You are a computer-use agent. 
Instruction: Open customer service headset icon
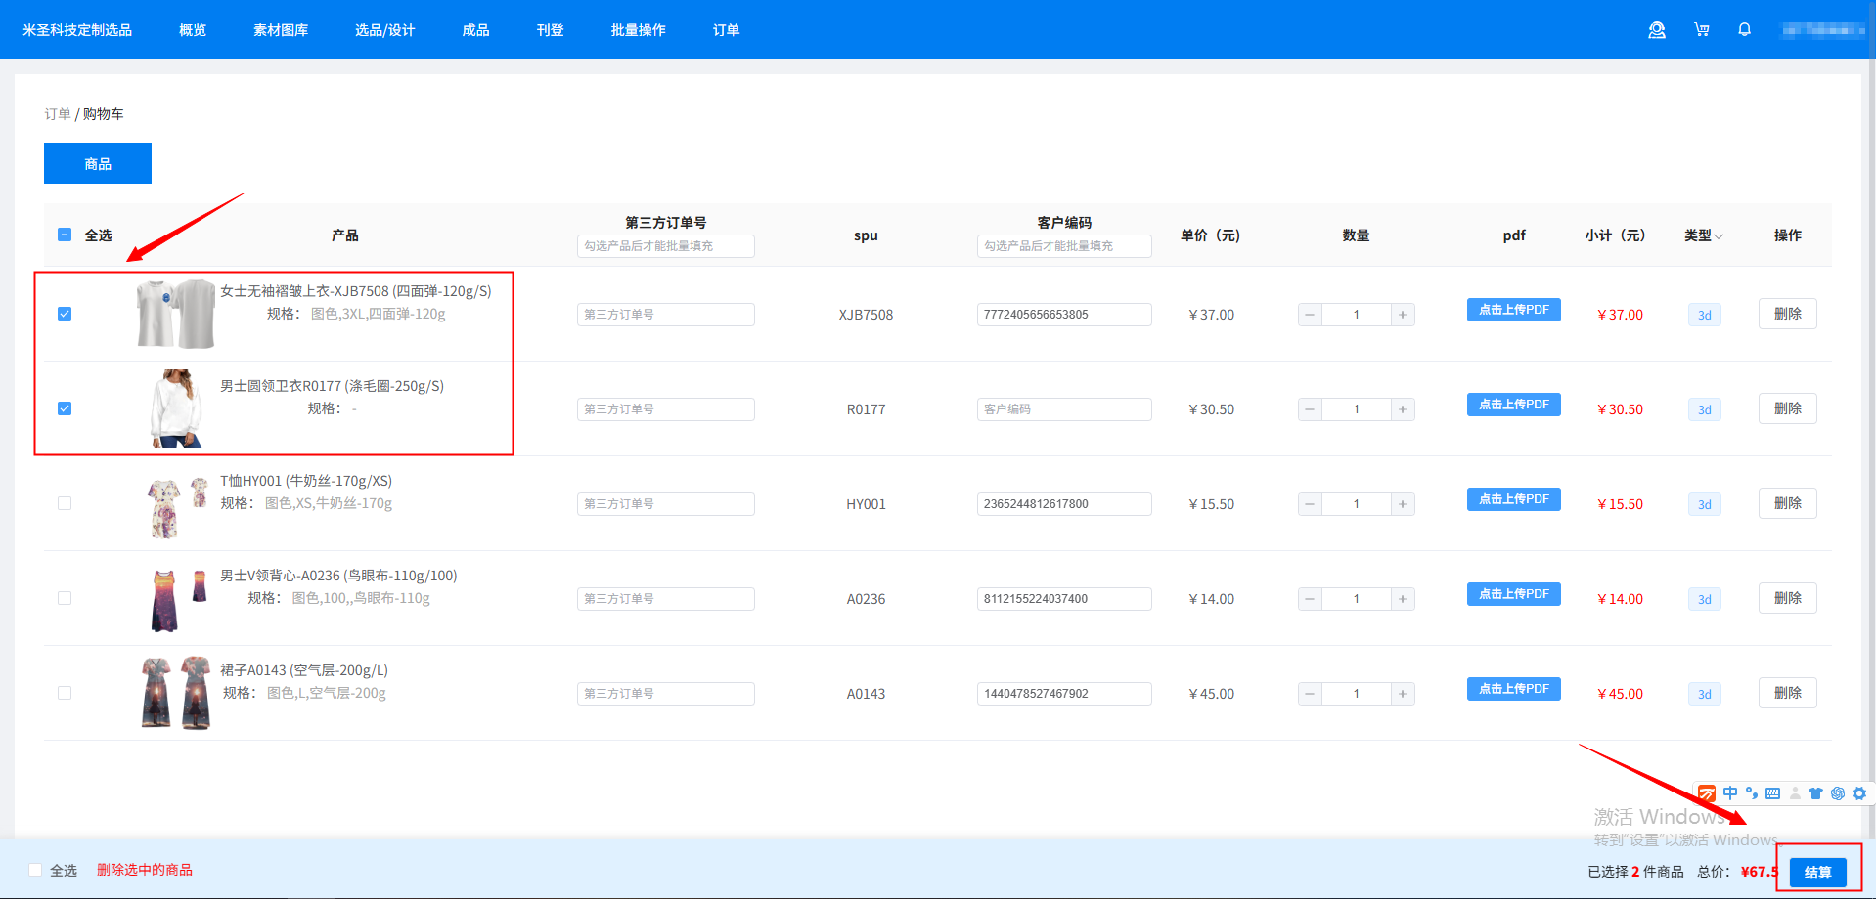pos(1656,30)
